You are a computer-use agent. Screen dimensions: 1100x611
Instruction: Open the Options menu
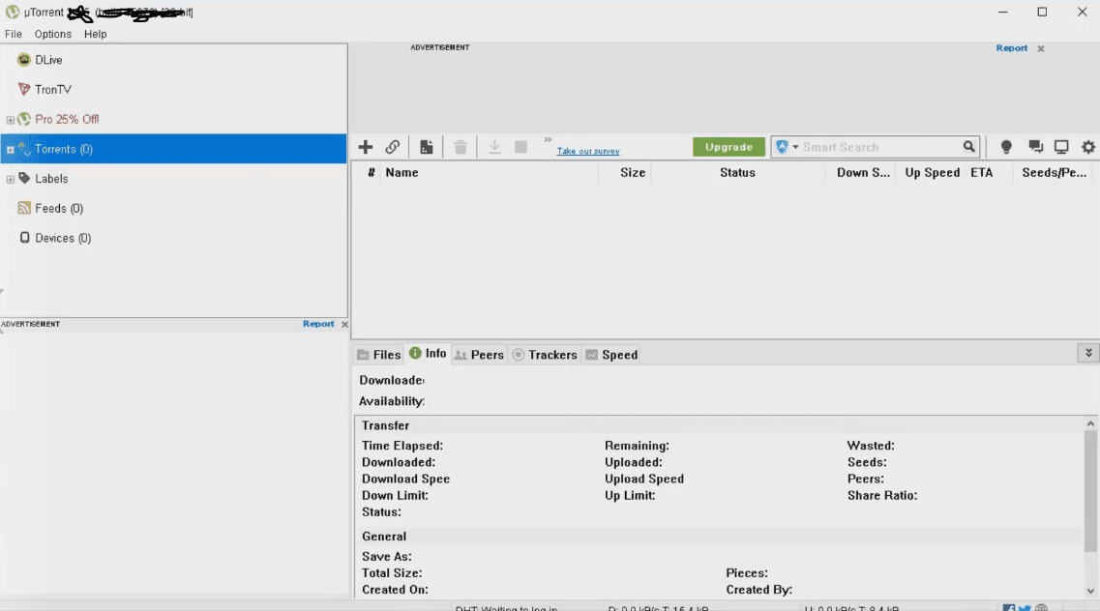pos(53,34)
